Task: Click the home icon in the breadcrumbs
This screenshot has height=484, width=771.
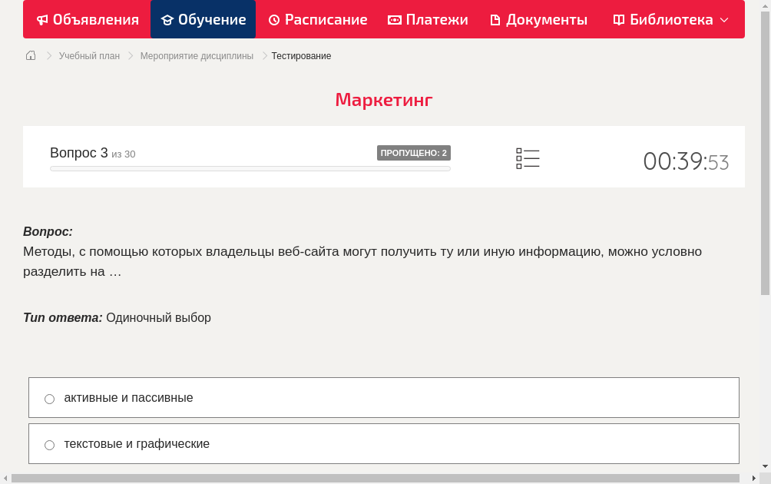Action: click(x=31, y=55)
